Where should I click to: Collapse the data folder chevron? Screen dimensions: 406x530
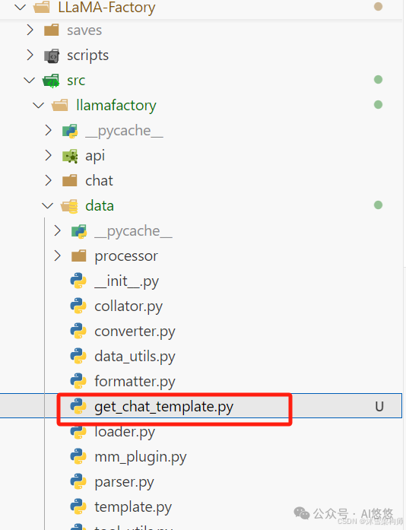47,205
